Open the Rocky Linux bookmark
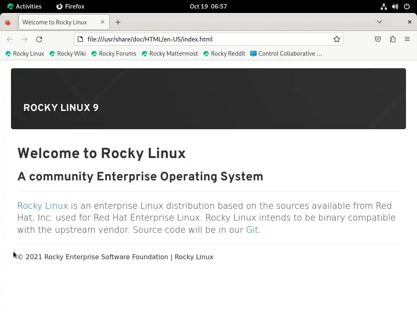The image size is (417, 312). (x=25, y=54)
